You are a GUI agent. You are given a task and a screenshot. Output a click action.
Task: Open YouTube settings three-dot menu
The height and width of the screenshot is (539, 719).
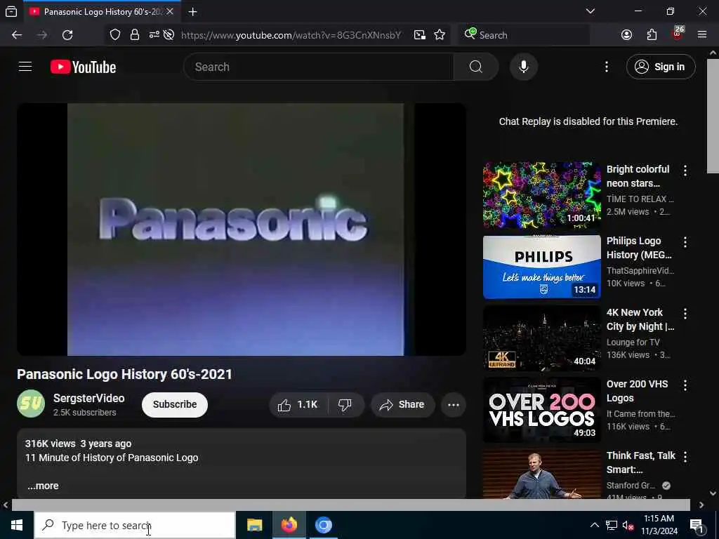point(606,67)
